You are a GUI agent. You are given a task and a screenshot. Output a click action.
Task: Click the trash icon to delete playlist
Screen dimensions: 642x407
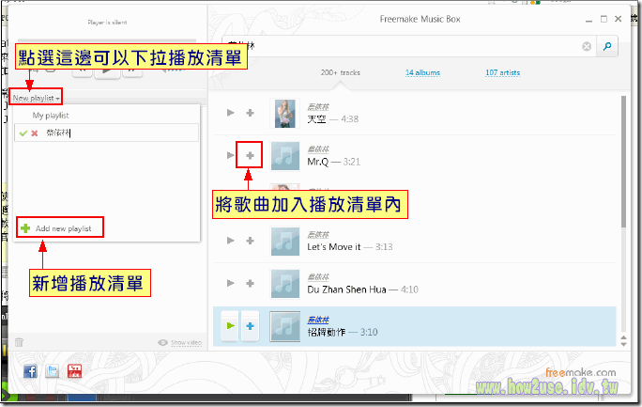coord(20,342)
